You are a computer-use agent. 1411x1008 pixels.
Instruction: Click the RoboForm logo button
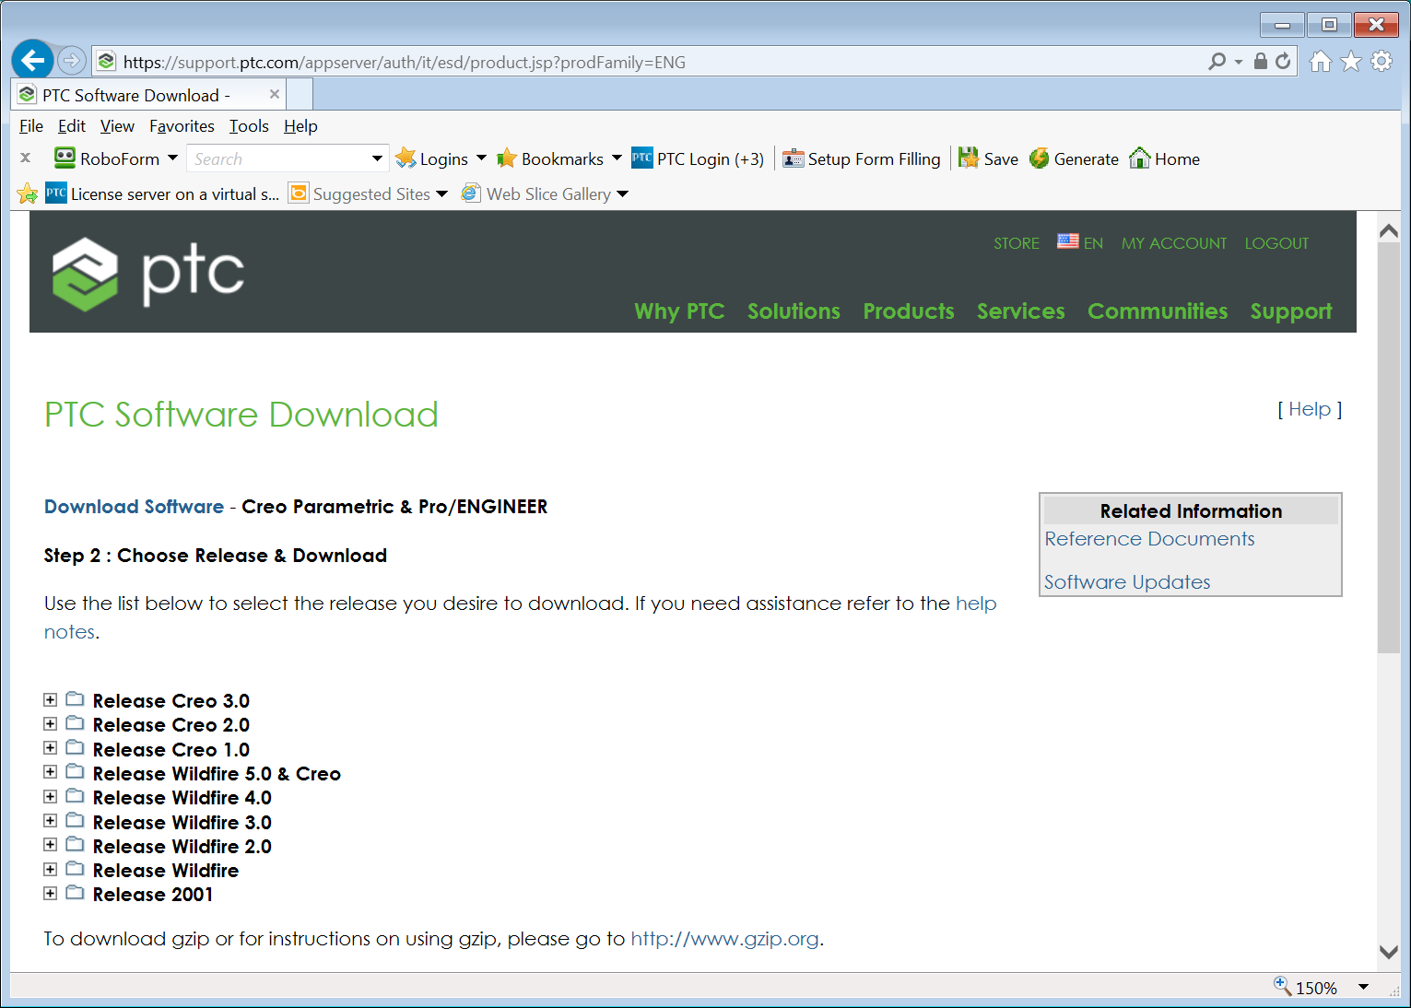pos(65,158)
